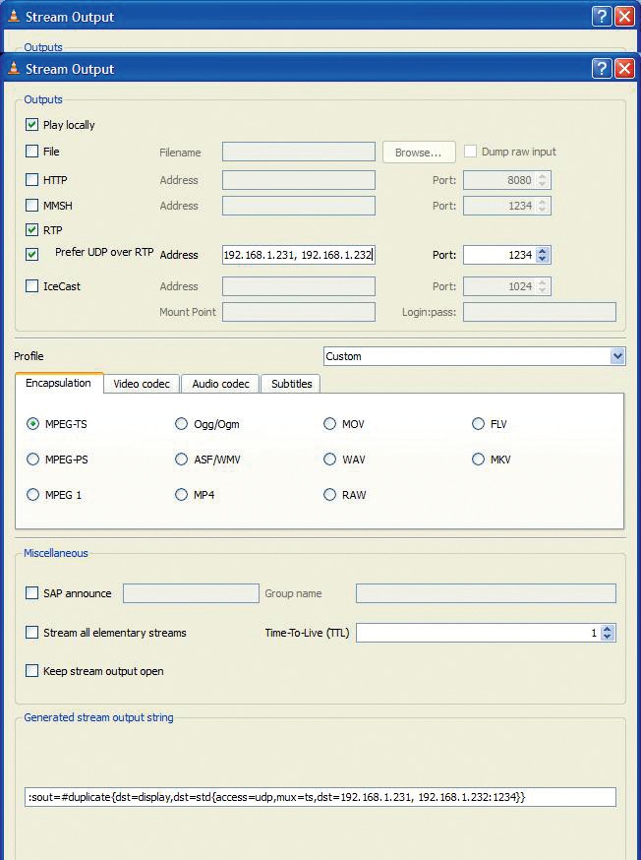The height and width of the screenshot is (860, 641).
Task: Click the RTP Port 1234 spinner arrows
Action: 543,255
